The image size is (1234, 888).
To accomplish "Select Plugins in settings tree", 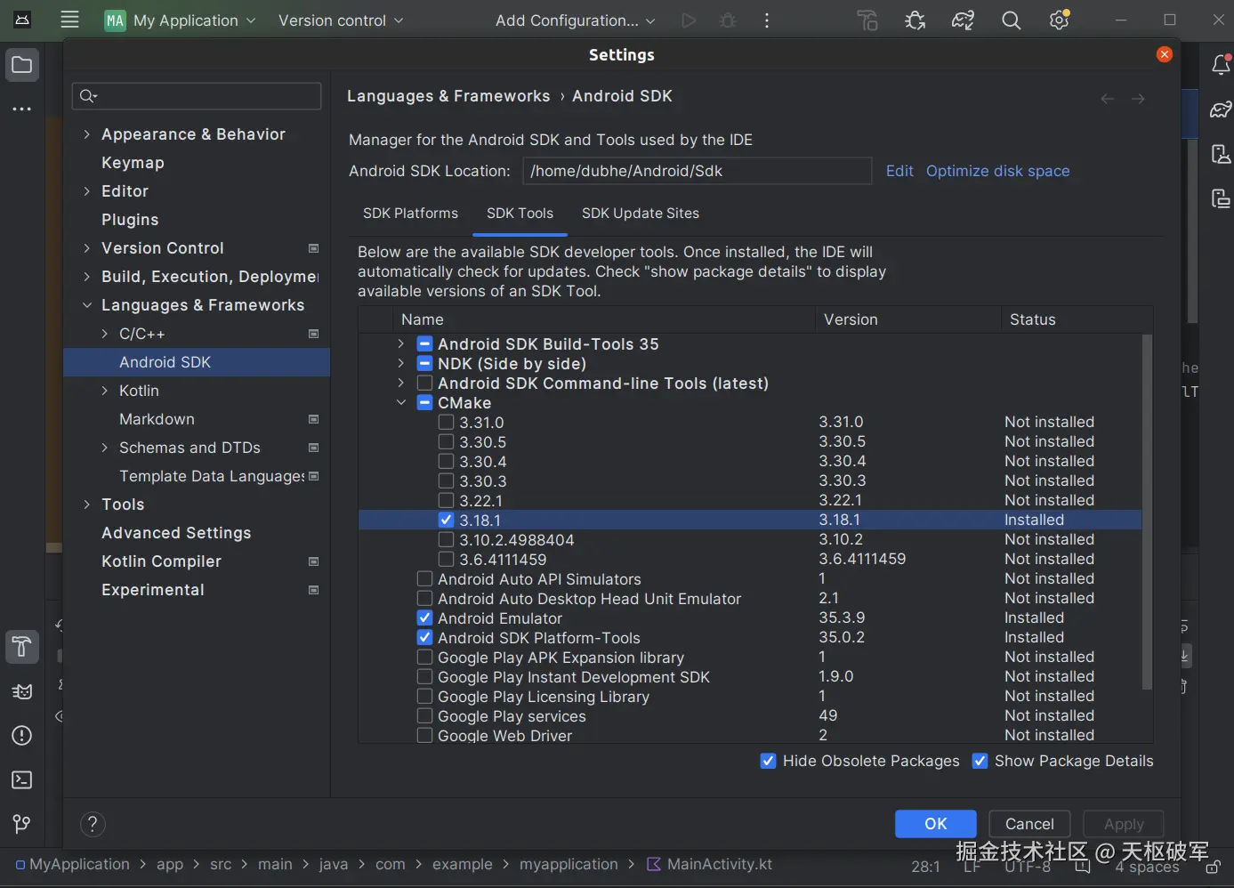I will (x=130, y=220).
